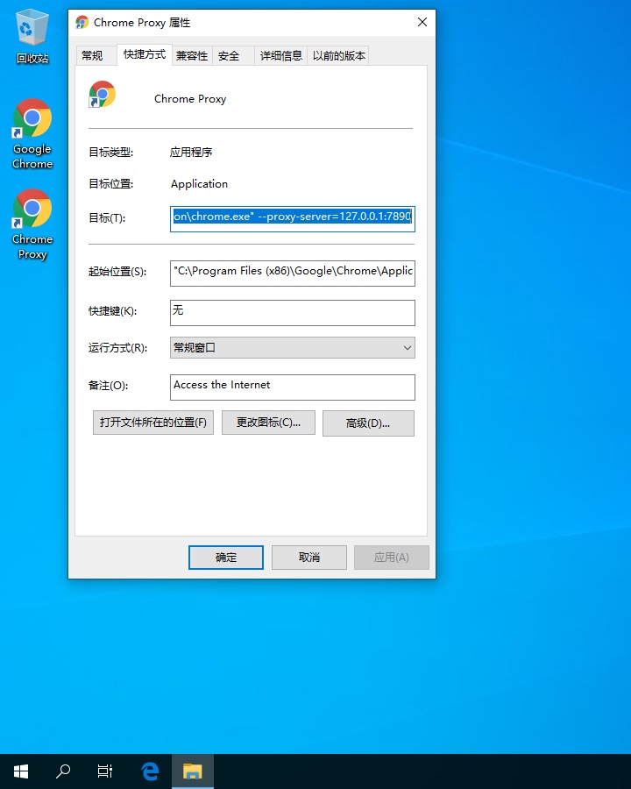The width and height of the screenshot is (631, 789).
Task: Click the Chrome Proxy name text
Action: click(x=190, y=98)
